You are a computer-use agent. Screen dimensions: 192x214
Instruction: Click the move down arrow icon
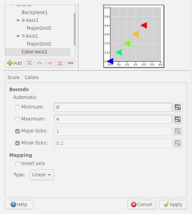50,63
